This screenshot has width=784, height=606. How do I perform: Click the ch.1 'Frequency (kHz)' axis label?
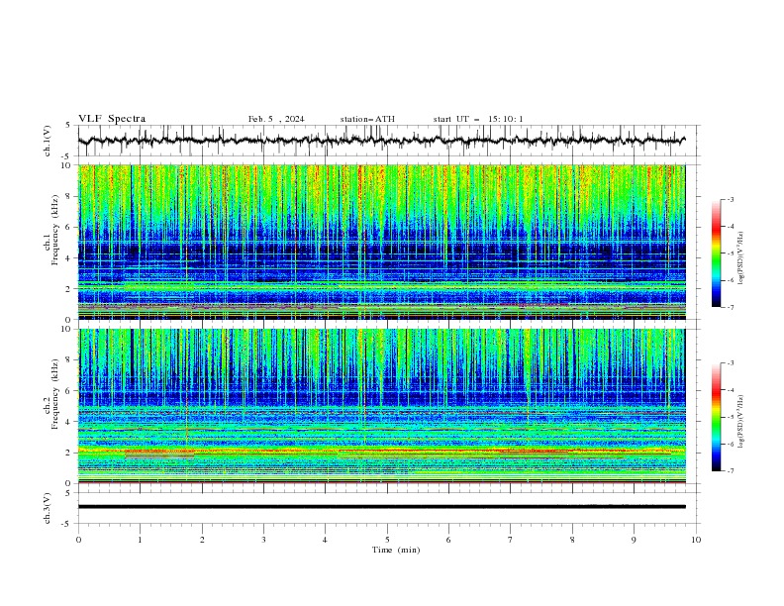(55, 228)
